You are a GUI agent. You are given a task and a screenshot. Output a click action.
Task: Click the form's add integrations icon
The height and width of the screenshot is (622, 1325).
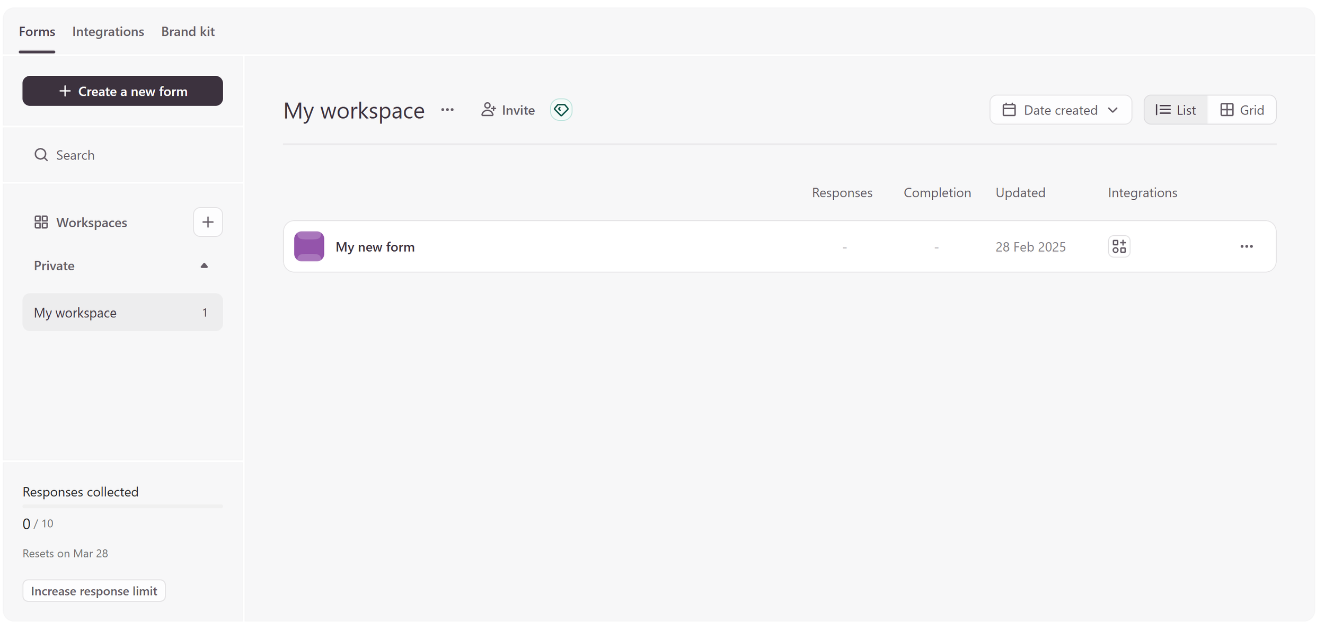[1119, 246]
